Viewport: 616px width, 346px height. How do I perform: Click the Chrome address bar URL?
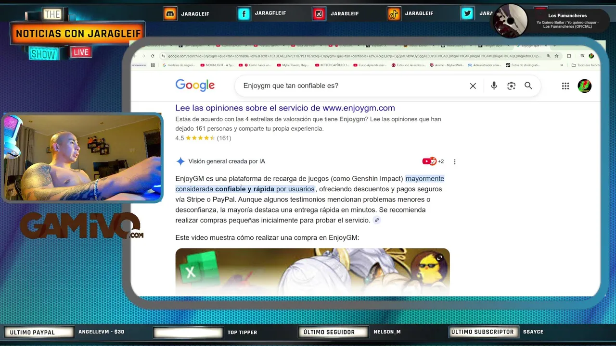pyautogui.click(x=355, y=56)
